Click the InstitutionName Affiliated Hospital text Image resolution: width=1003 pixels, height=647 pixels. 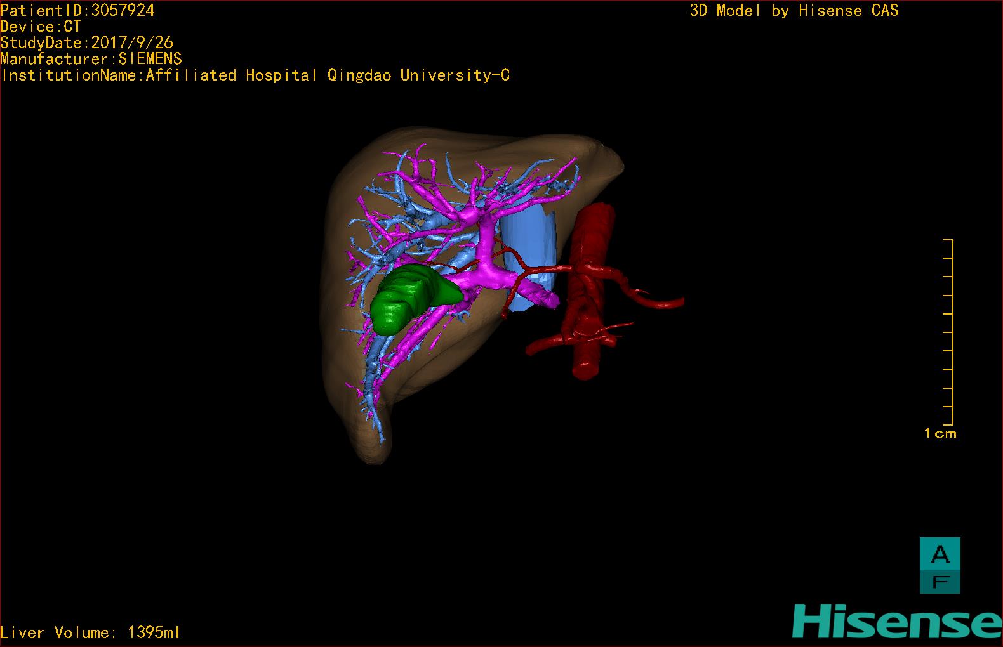(x=255, y=75)
